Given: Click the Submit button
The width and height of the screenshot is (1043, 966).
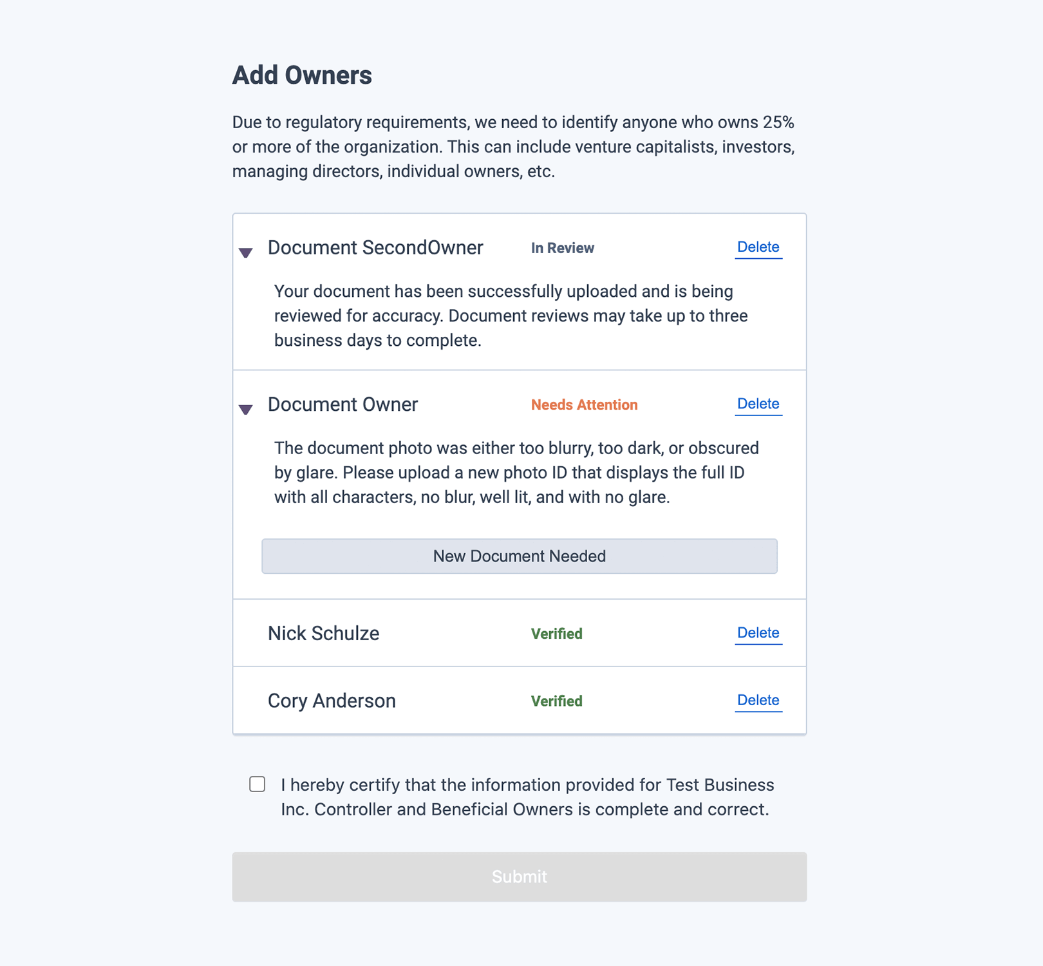Looking at the screenshot, I should pyautogui.click(x=520, y=877).
